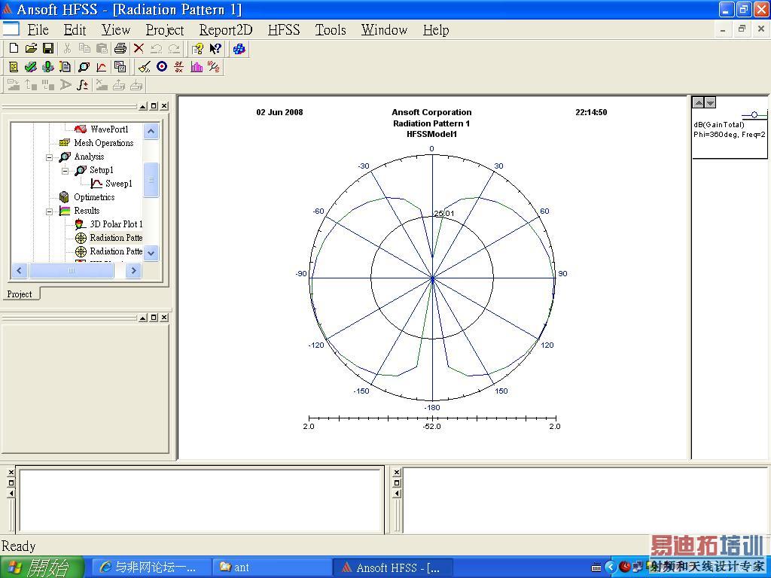Collapse the Results tree node
The height and width of the screenshot is (578, 771).
[50, 211]
